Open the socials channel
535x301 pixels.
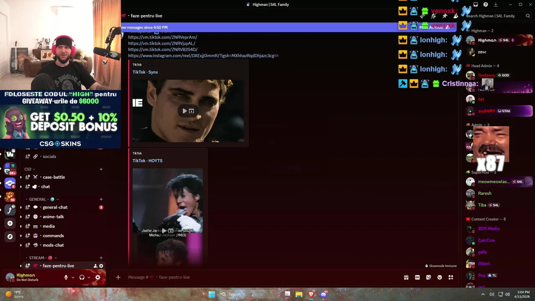tap(63, 156)
